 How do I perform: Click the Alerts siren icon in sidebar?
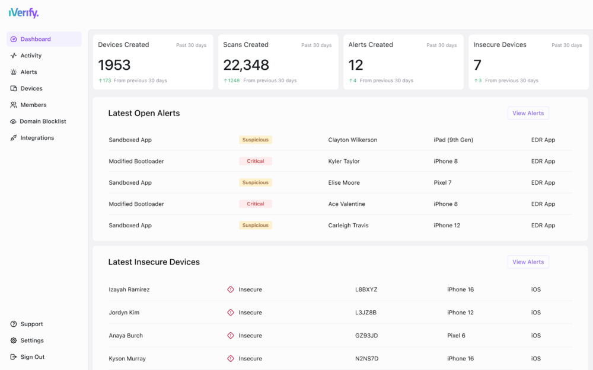coord(14,72)
